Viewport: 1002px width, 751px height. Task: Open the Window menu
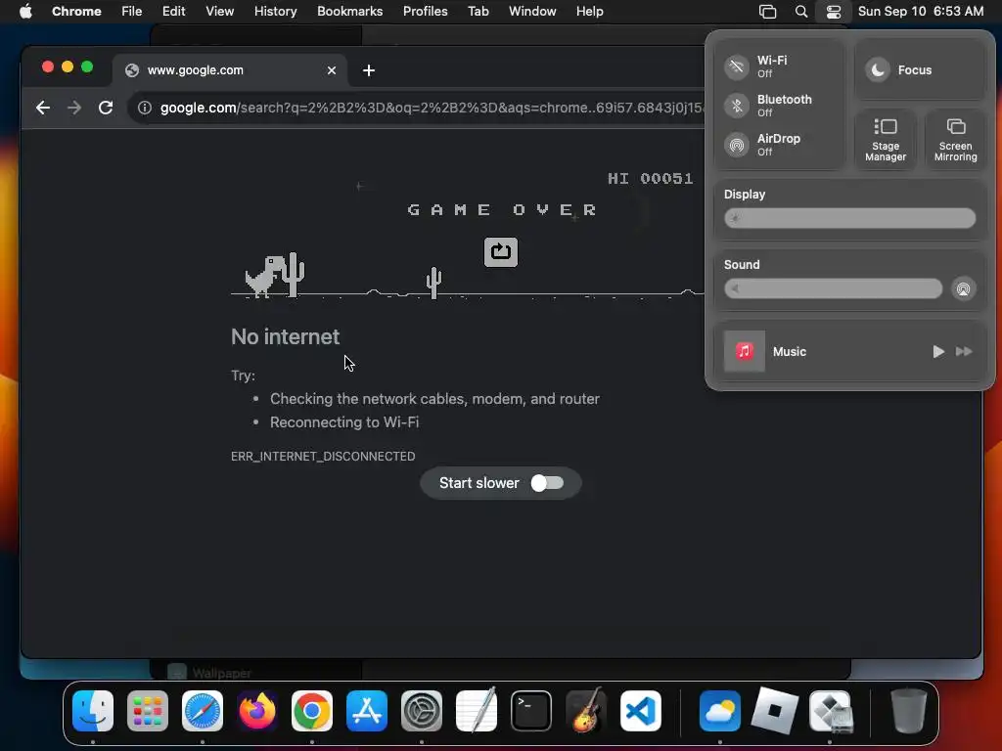pos(532,12)
